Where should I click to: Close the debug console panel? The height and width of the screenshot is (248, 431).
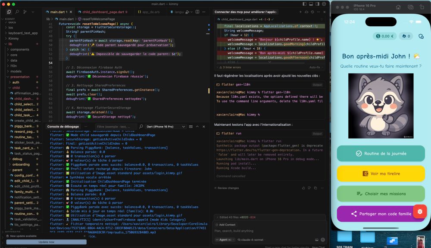pyautogui.click(x=204, y=127)
